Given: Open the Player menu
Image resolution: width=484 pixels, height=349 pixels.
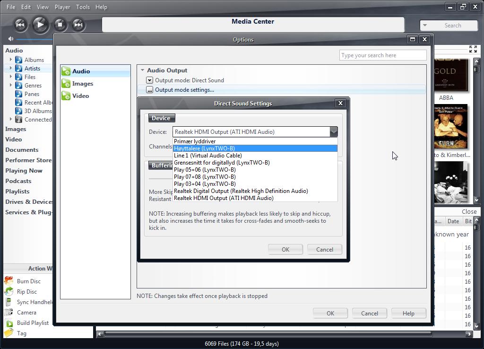Looking at the screenshot, I should [62, 7].
